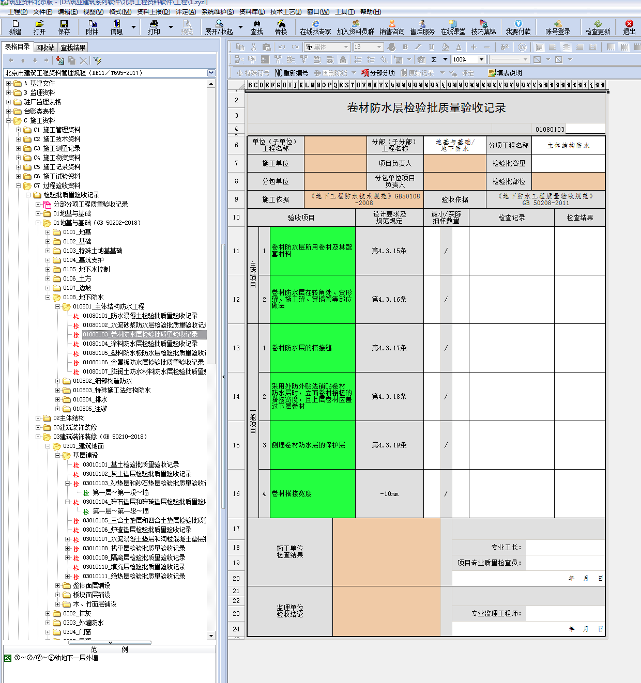This screenshot has height=683, width=641.
Task: Click the bold B formatting icon
Action: pos(405,47)
